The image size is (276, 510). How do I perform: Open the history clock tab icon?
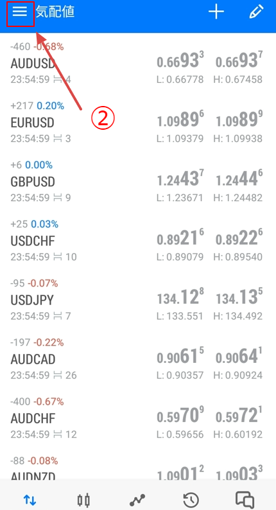click(191, 500)
